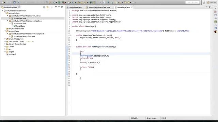Expand HomePage.java in Project Explorer

click(10, 18)
